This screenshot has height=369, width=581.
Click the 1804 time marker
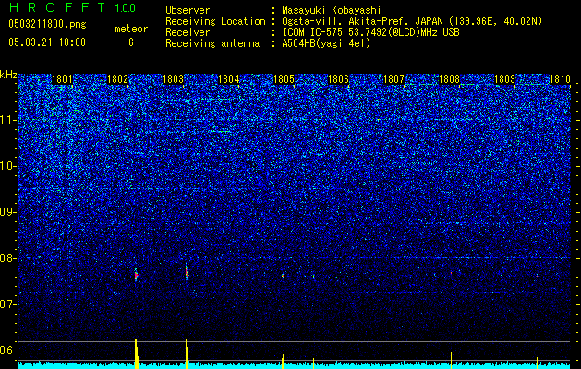pyautogui.click(x=228, y=79)
